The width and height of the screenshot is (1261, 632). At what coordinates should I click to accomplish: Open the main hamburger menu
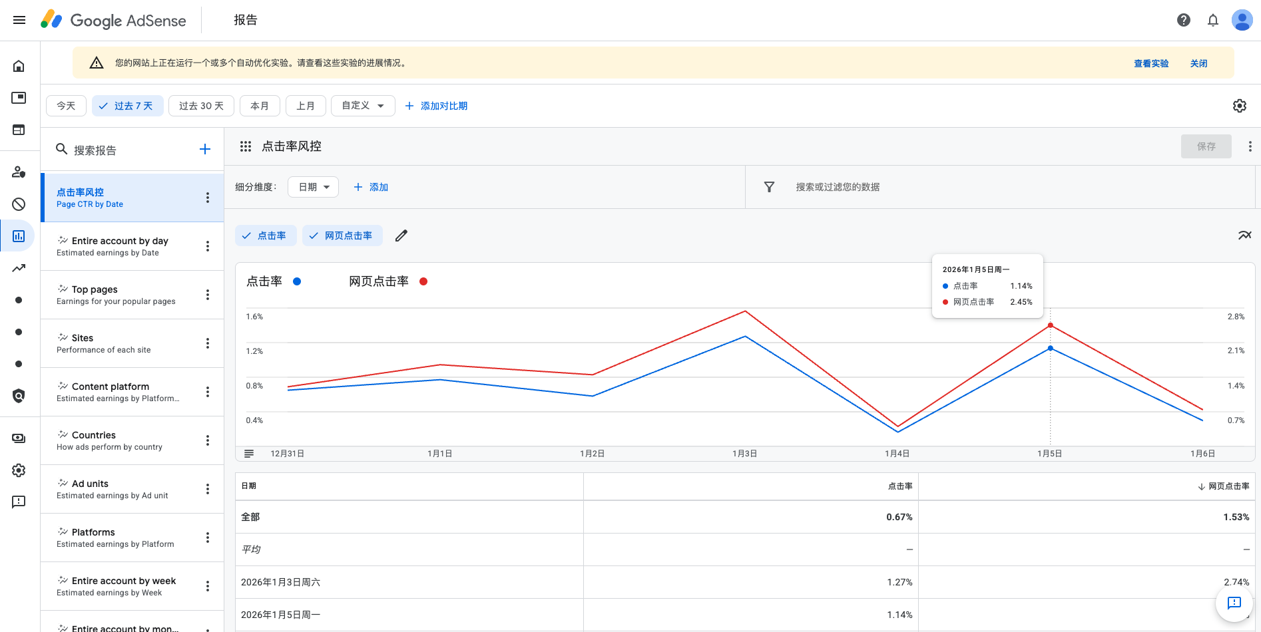19,20
